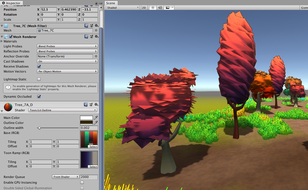
Task: Switch to the Inspector tab
Action: pyautogui.click(x=11, y=3)
